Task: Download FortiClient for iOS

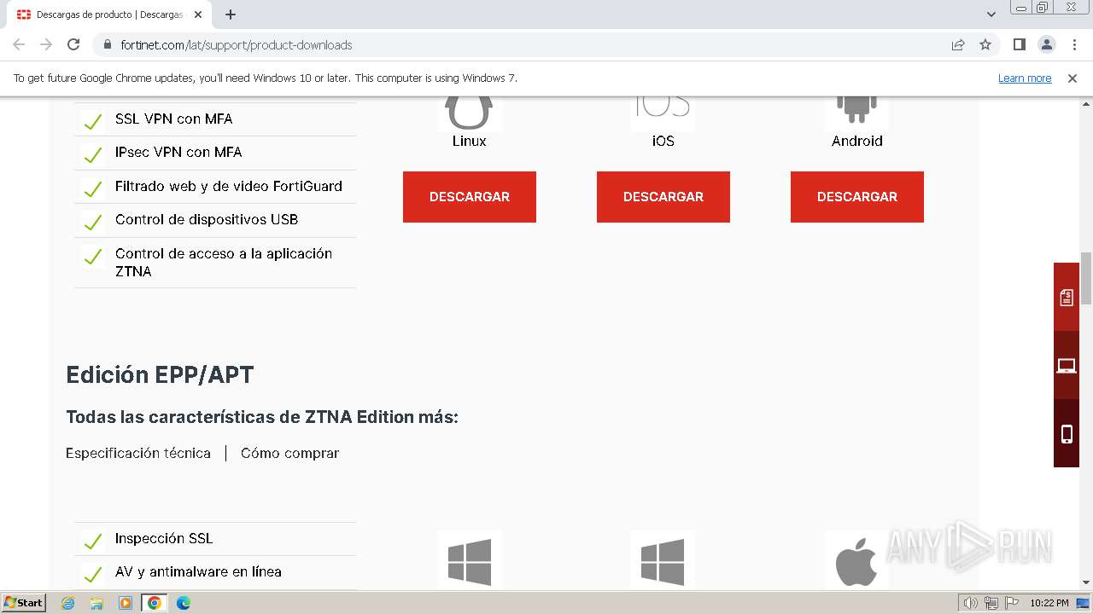Action: pos(663,197)
